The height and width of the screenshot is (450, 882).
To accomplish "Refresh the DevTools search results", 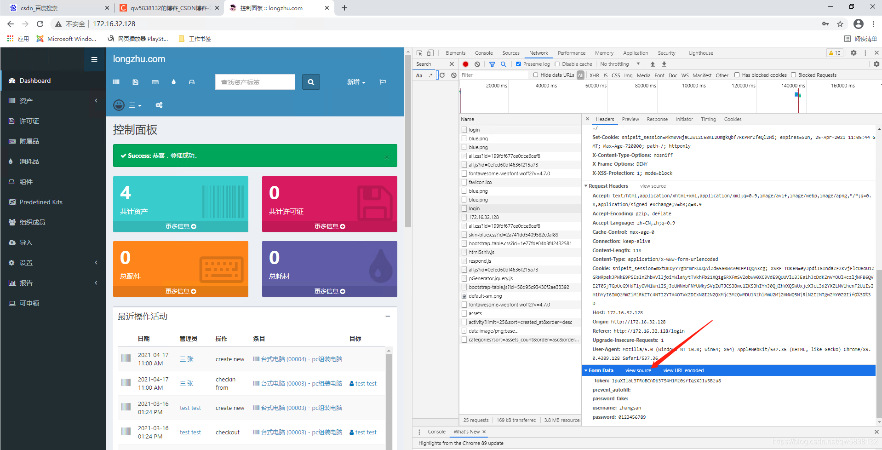I will pyautogui.click(x=442, y=75).
